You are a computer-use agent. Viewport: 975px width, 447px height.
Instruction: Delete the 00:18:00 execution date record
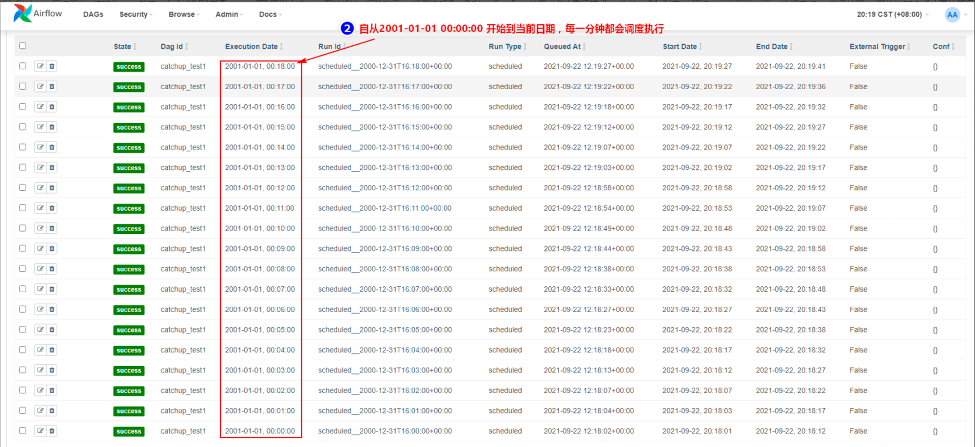pos(52,66)
